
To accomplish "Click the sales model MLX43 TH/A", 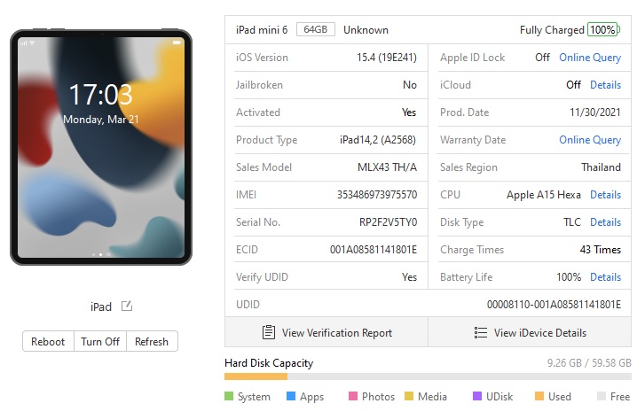I will 387,167.
